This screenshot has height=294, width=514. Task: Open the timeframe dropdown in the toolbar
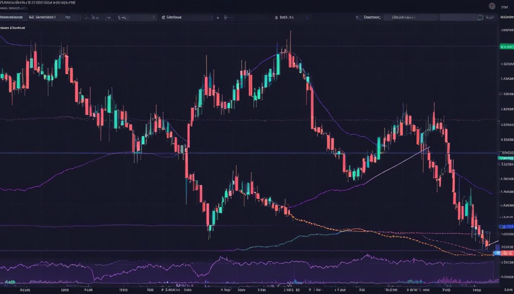point(68,17)
